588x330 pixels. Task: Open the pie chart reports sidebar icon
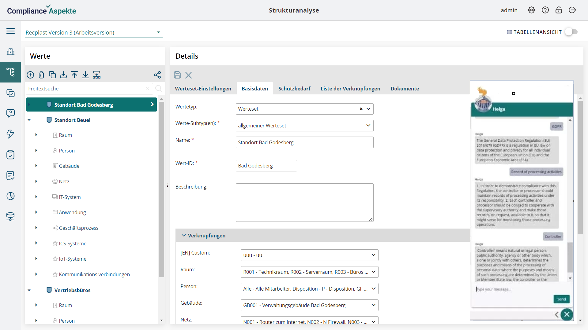tap(10, 196)
